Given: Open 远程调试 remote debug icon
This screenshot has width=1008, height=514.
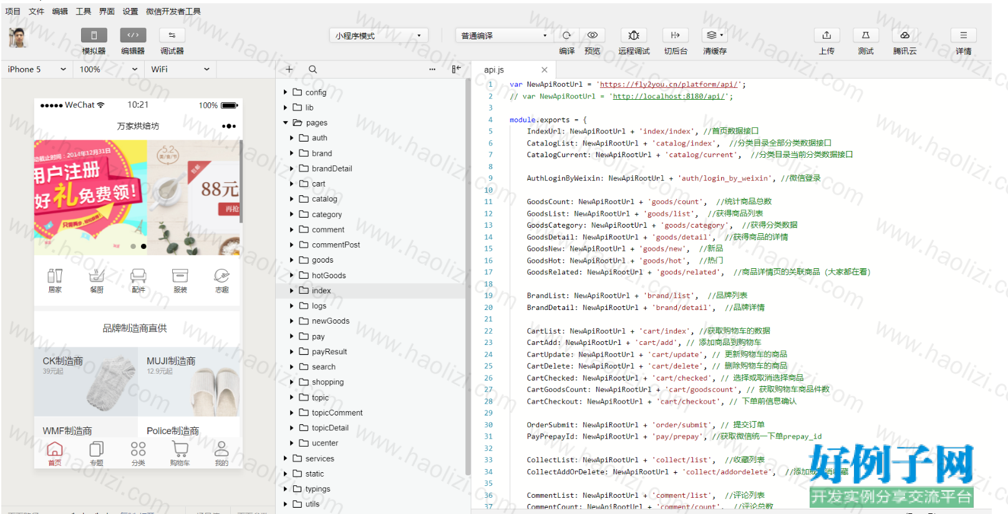Looking at the screenshot, I should [x=634, y=36].
